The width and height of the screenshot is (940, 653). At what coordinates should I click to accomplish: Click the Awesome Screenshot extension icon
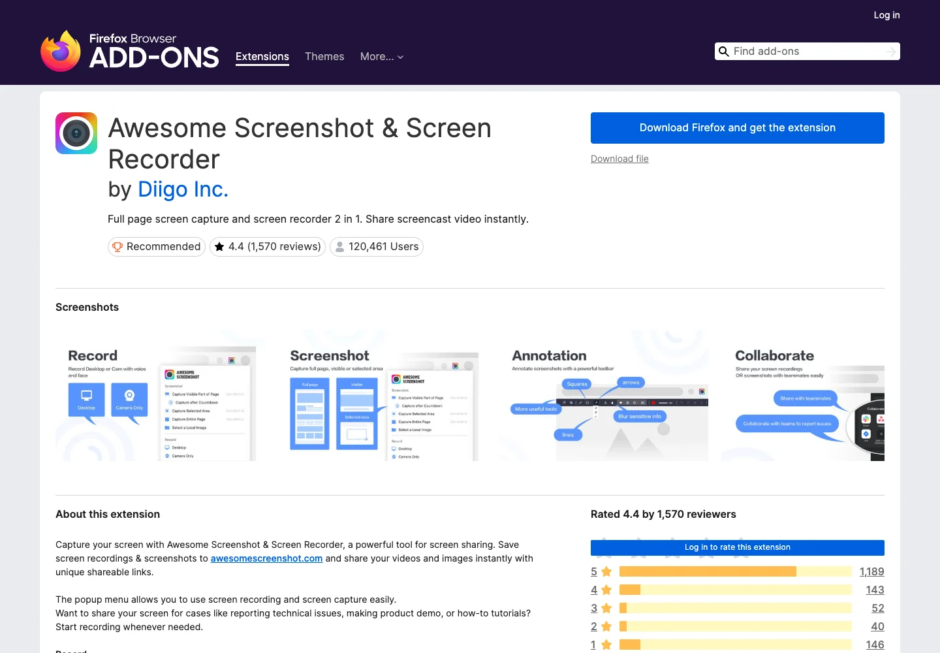click(76, 133)
